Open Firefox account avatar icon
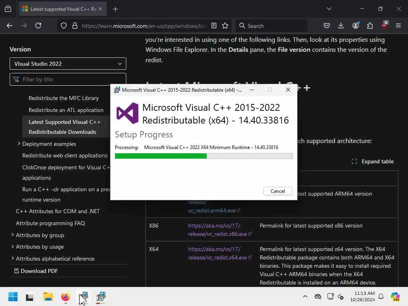 tap(356, 25)
